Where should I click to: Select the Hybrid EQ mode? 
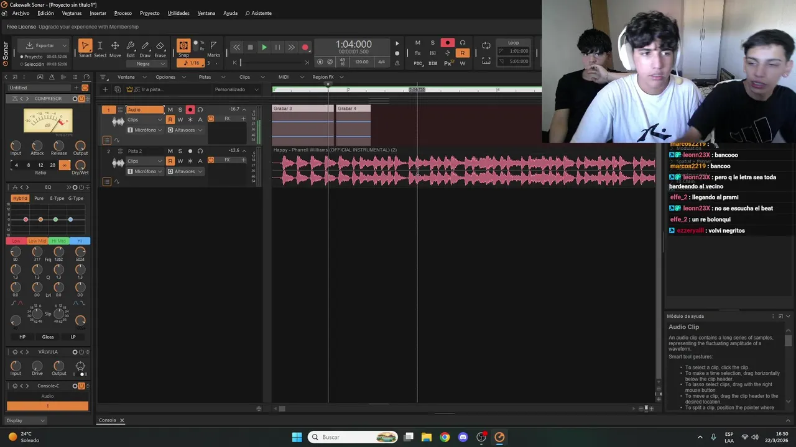20,198
